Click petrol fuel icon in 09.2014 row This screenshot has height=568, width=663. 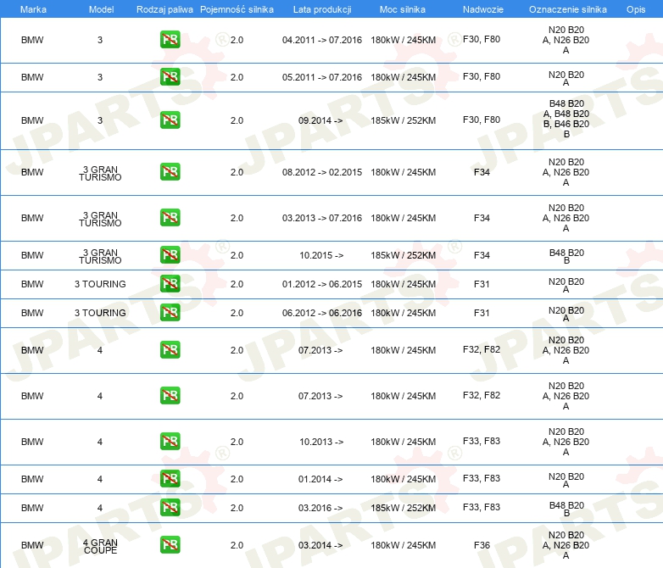(170, 120)
